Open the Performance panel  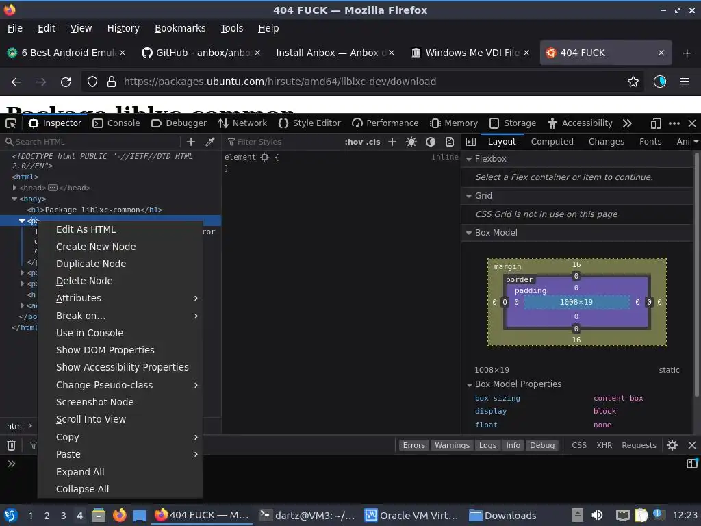385,123
